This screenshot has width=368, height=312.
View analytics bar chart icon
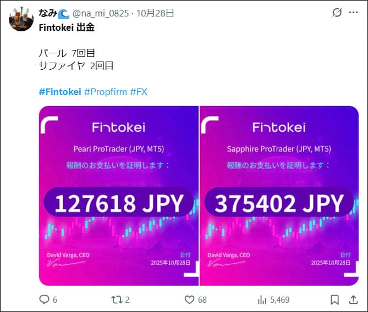pyautogui.click(x=262, y=299)
